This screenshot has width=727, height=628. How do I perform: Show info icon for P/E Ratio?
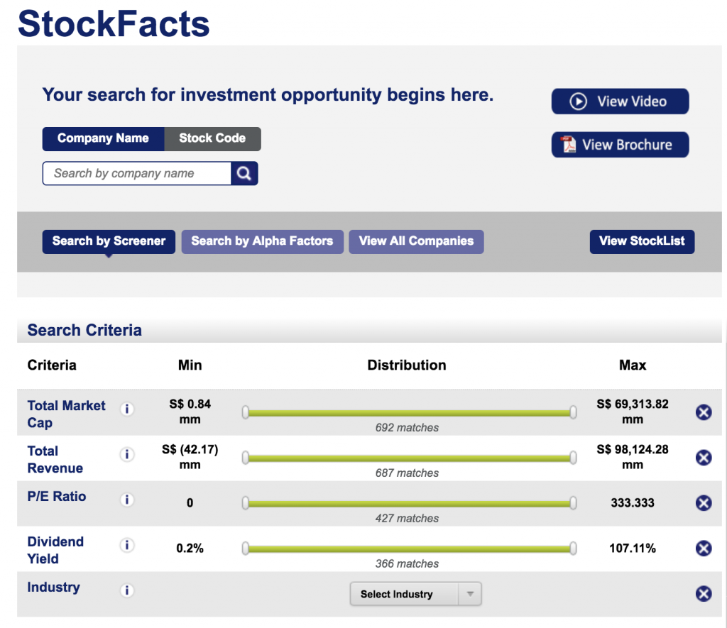[x=127, y=500]
